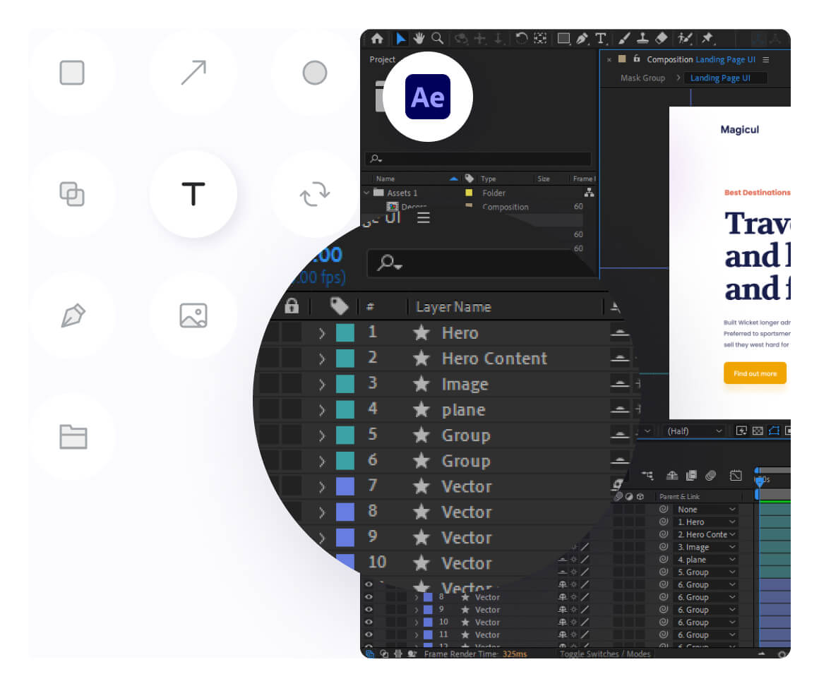Click the Project panel search field

(479, 159)
